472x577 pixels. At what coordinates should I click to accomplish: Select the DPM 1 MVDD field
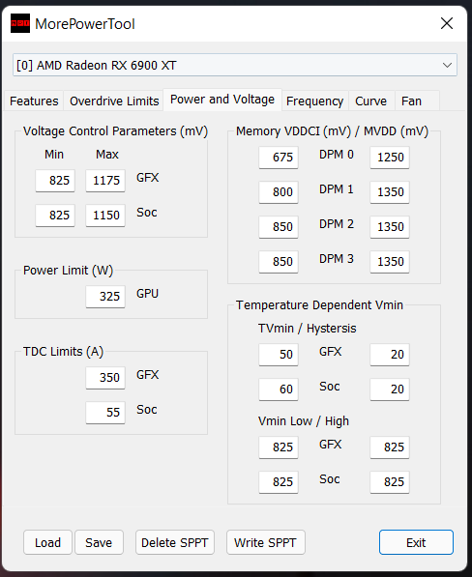(390, 192)
